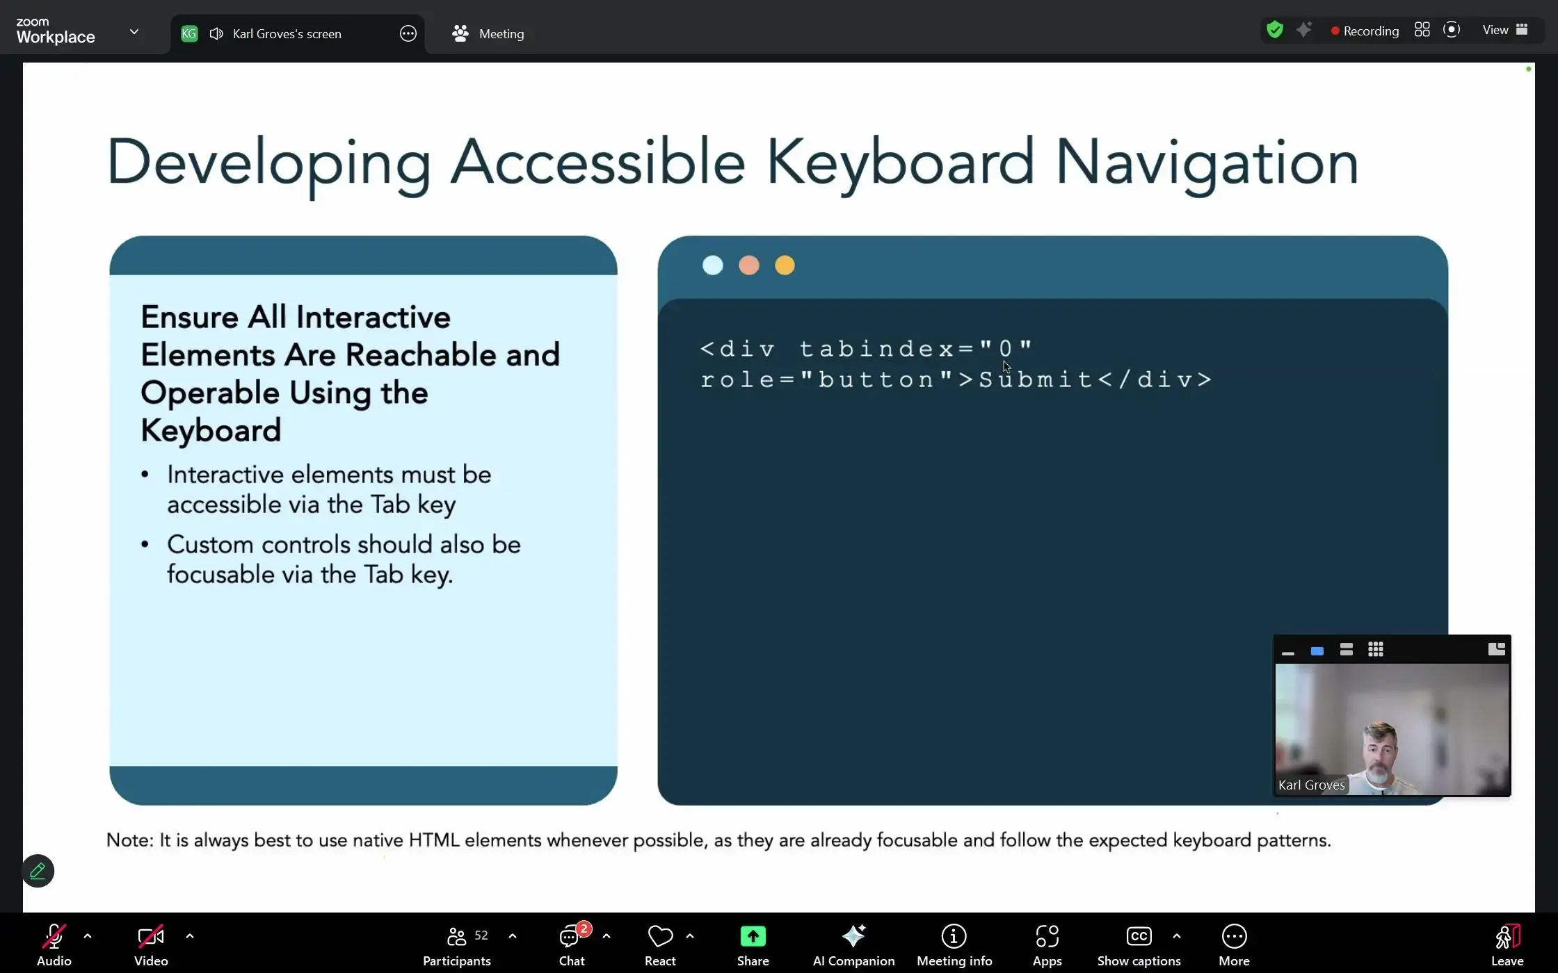
Task: Click the Zoom Workplace logo
Action: click(56, 31)
